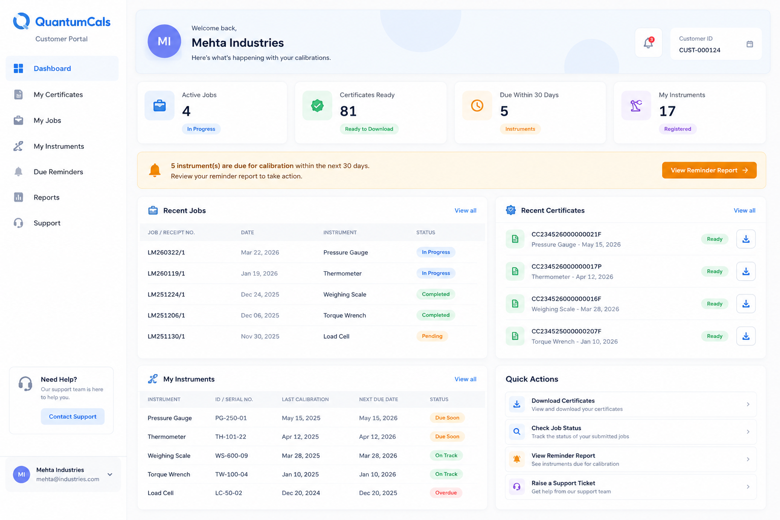Click the QuantumCals logo icon
The image size is (780, 520).
21,21
